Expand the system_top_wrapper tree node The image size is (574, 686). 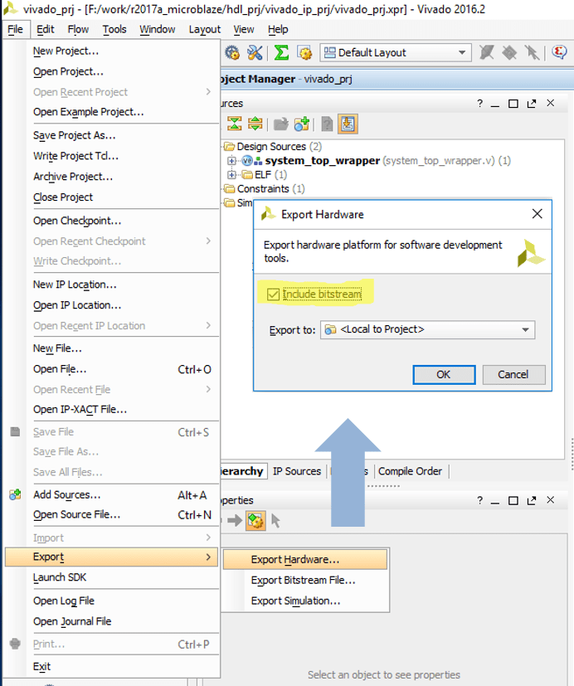(232, 161)
